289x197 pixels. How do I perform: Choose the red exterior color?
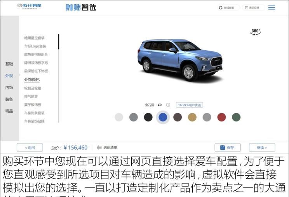221,117
